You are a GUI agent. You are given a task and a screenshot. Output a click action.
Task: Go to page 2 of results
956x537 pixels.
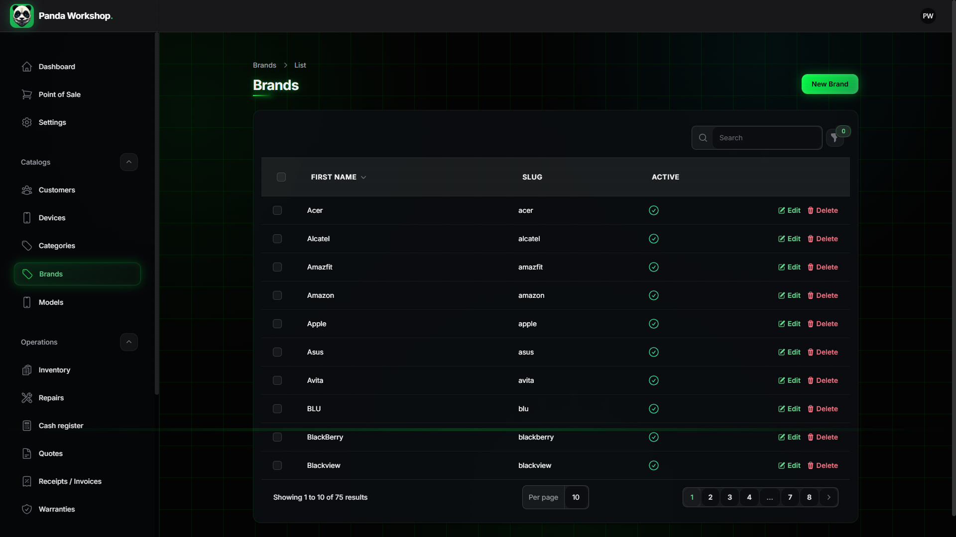tap(711, 497)
